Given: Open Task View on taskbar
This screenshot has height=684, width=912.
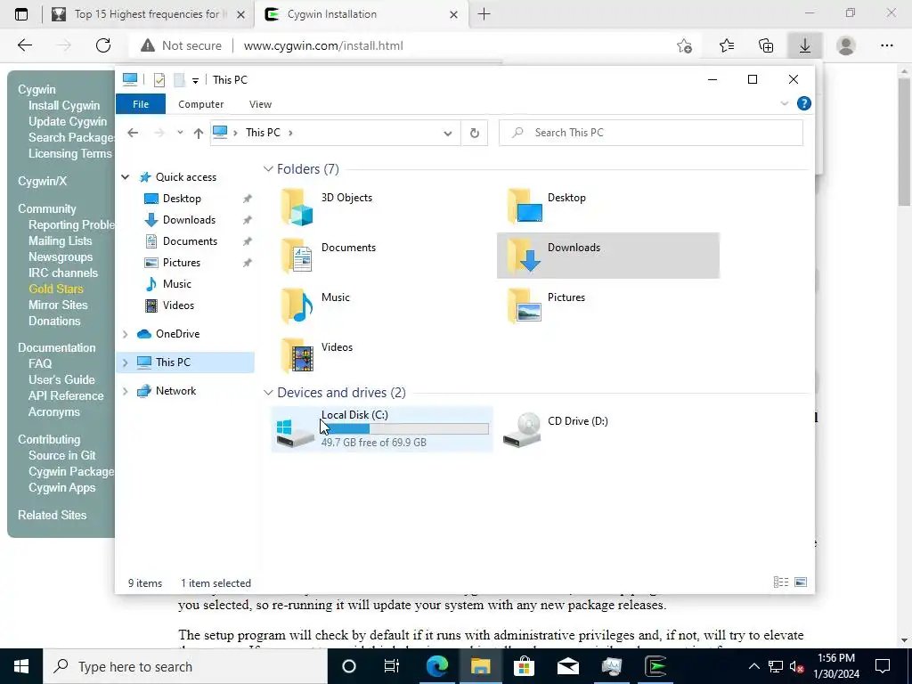Looking at the screenshot, I should (392, 666).
